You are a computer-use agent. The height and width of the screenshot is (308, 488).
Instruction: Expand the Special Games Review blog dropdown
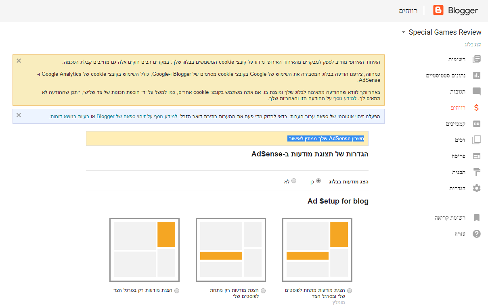coord(403,32)
